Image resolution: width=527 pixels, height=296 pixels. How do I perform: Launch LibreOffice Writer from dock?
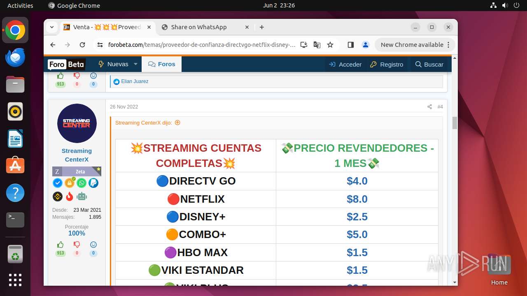click(x=15, y=139)
